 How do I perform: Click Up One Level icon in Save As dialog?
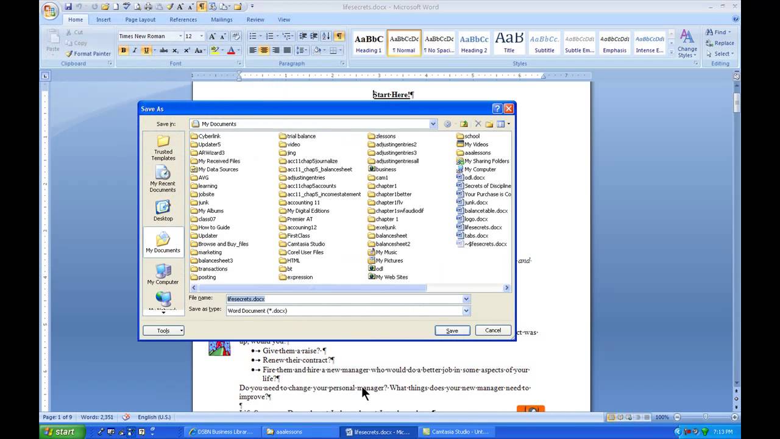[464, 124]
